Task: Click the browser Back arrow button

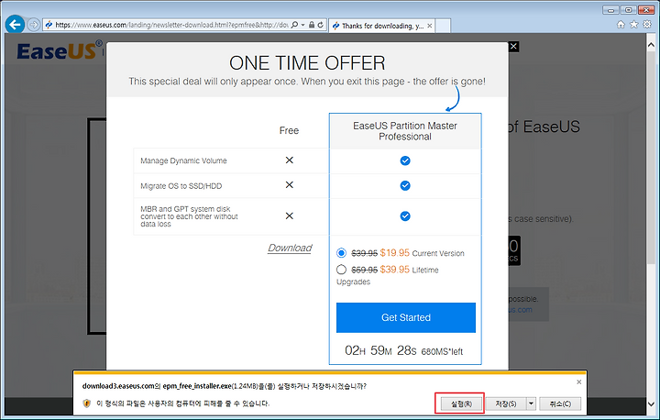Action: coord(16,25)
